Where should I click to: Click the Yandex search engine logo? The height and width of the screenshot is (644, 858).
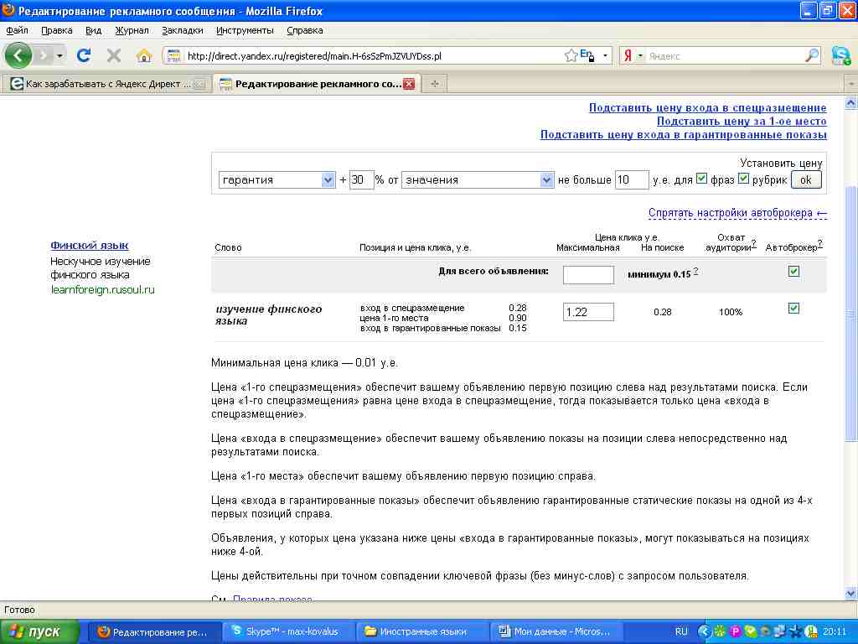tap(628, 55)
